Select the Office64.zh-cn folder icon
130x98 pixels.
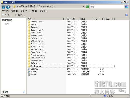pos(29,44)
